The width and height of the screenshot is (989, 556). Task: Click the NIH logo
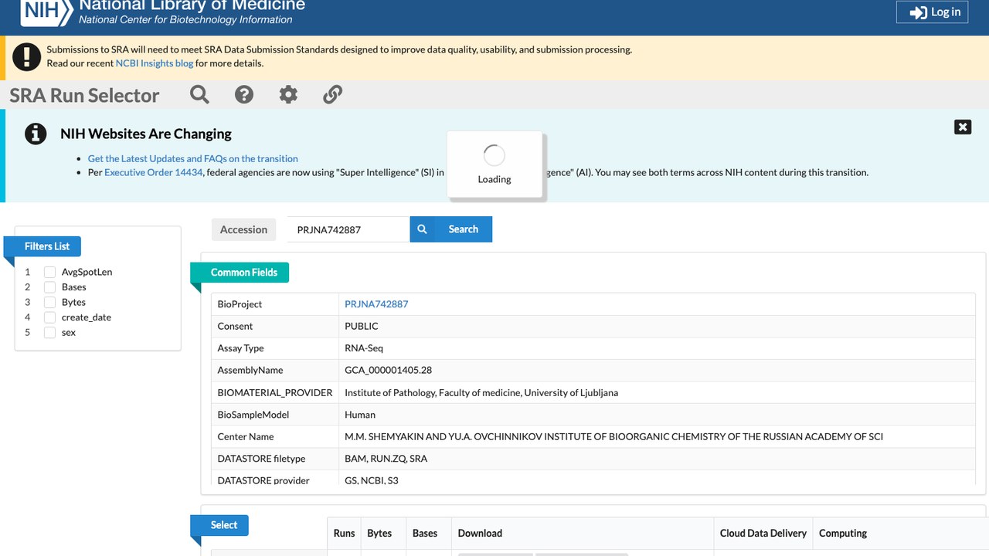pos(46,11)
